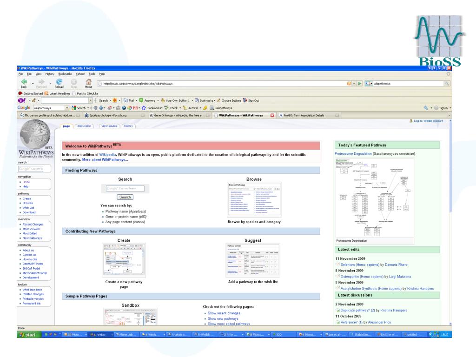Image resolution: width=476 pixels, height=357 pixels.
Task: Click the Stop loading icon
Action: [74, 82]
